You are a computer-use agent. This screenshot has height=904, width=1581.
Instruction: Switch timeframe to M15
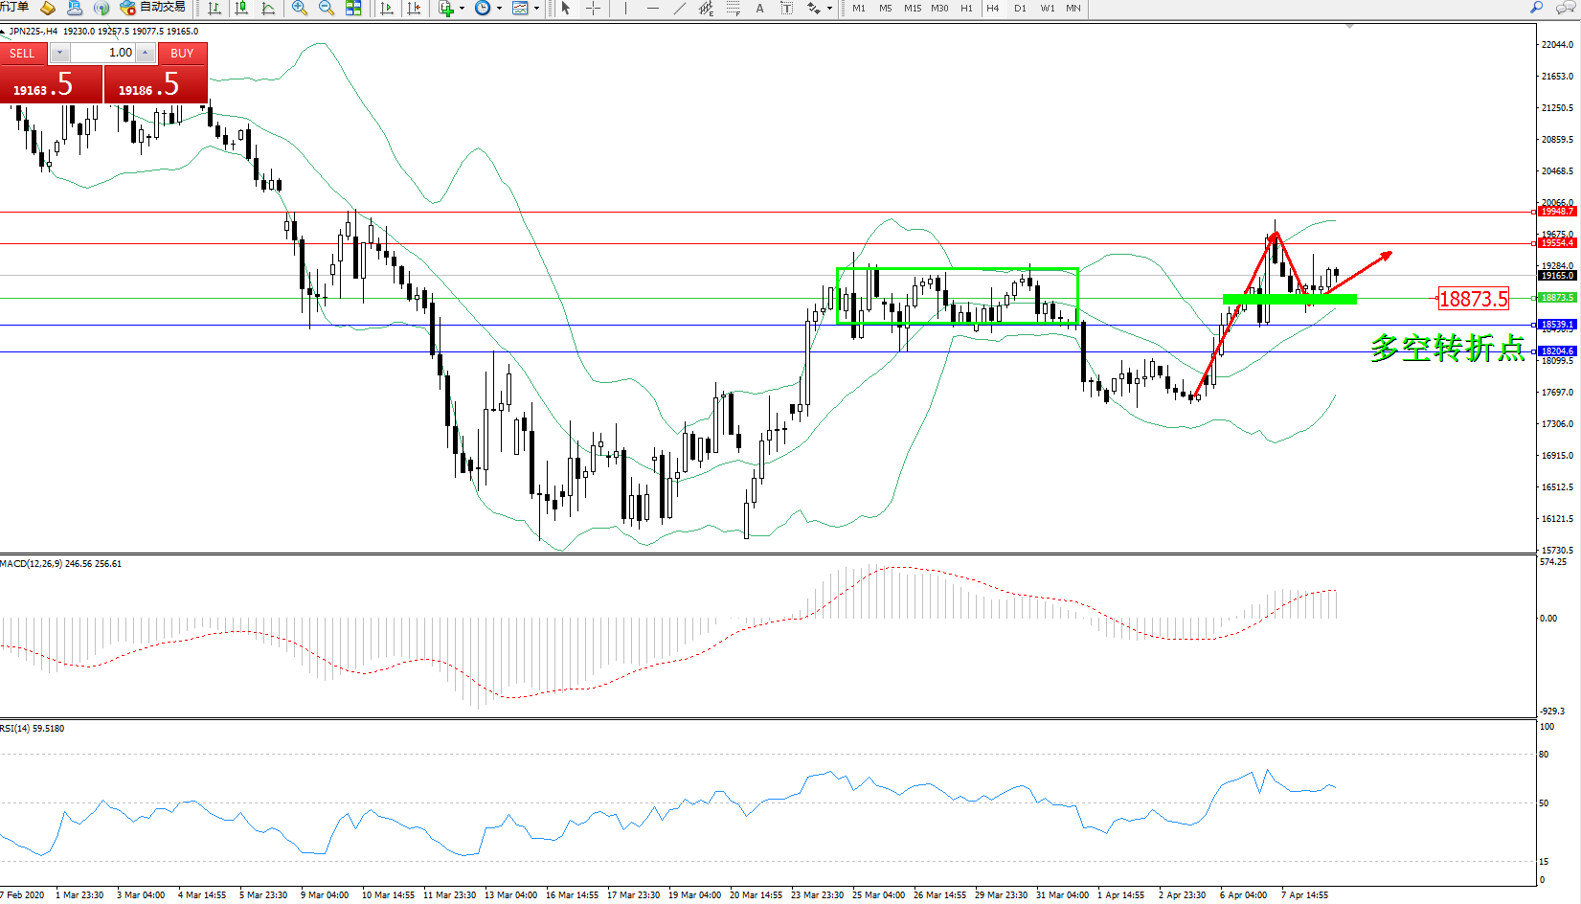pyautogui.click(x=913, y=9)
